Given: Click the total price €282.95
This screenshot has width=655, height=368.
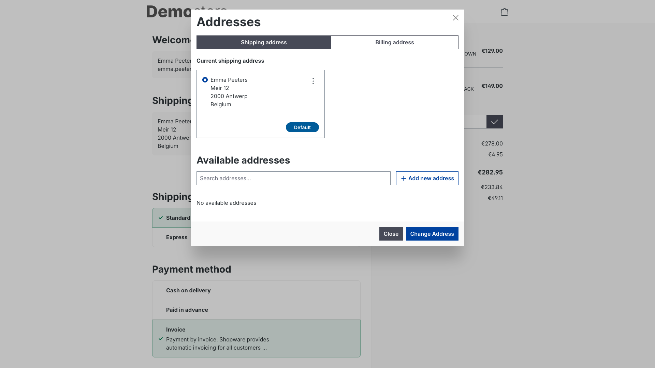Looking at the screenshot, I should (x=490, y=172).
